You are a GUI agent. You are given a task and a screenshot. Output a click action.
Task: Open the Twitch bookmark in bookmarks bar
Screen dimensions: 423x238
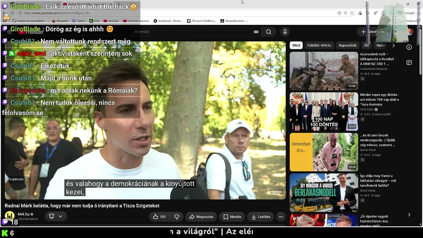click(x=79, y=21)
